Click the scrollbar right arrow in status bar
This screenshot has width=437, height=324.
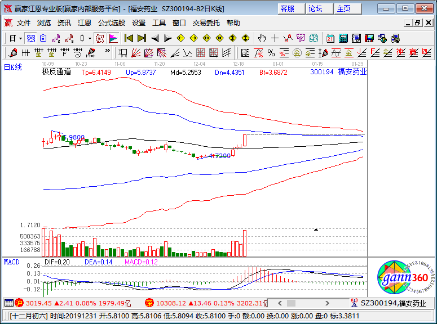(327, 303)
